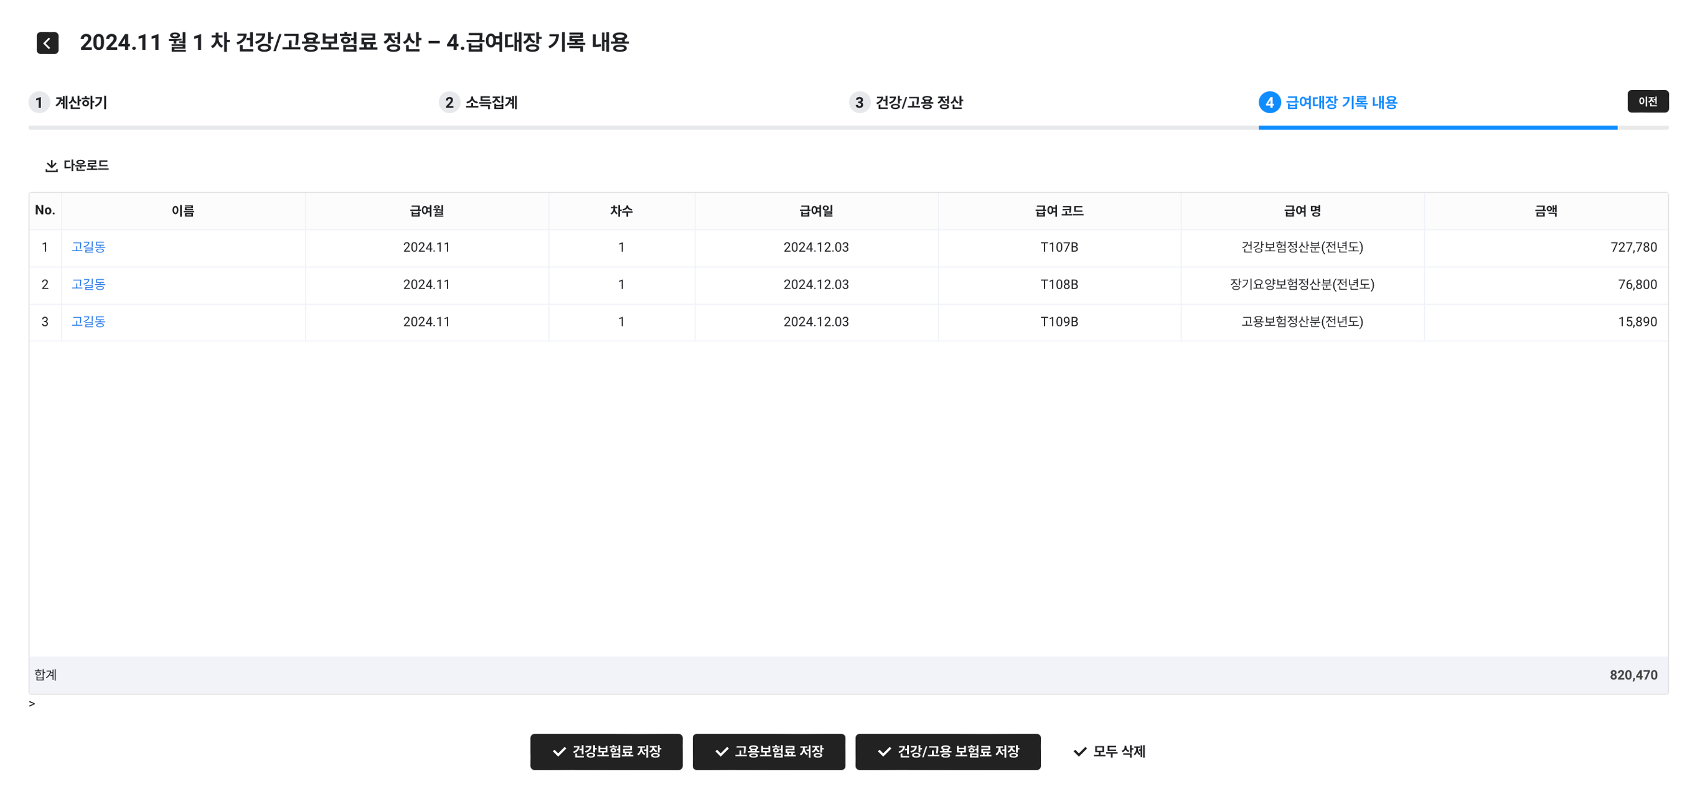1700x789 pixels.
Task: Click the back arrow icon beside the title
Action: tap(47, 43)
